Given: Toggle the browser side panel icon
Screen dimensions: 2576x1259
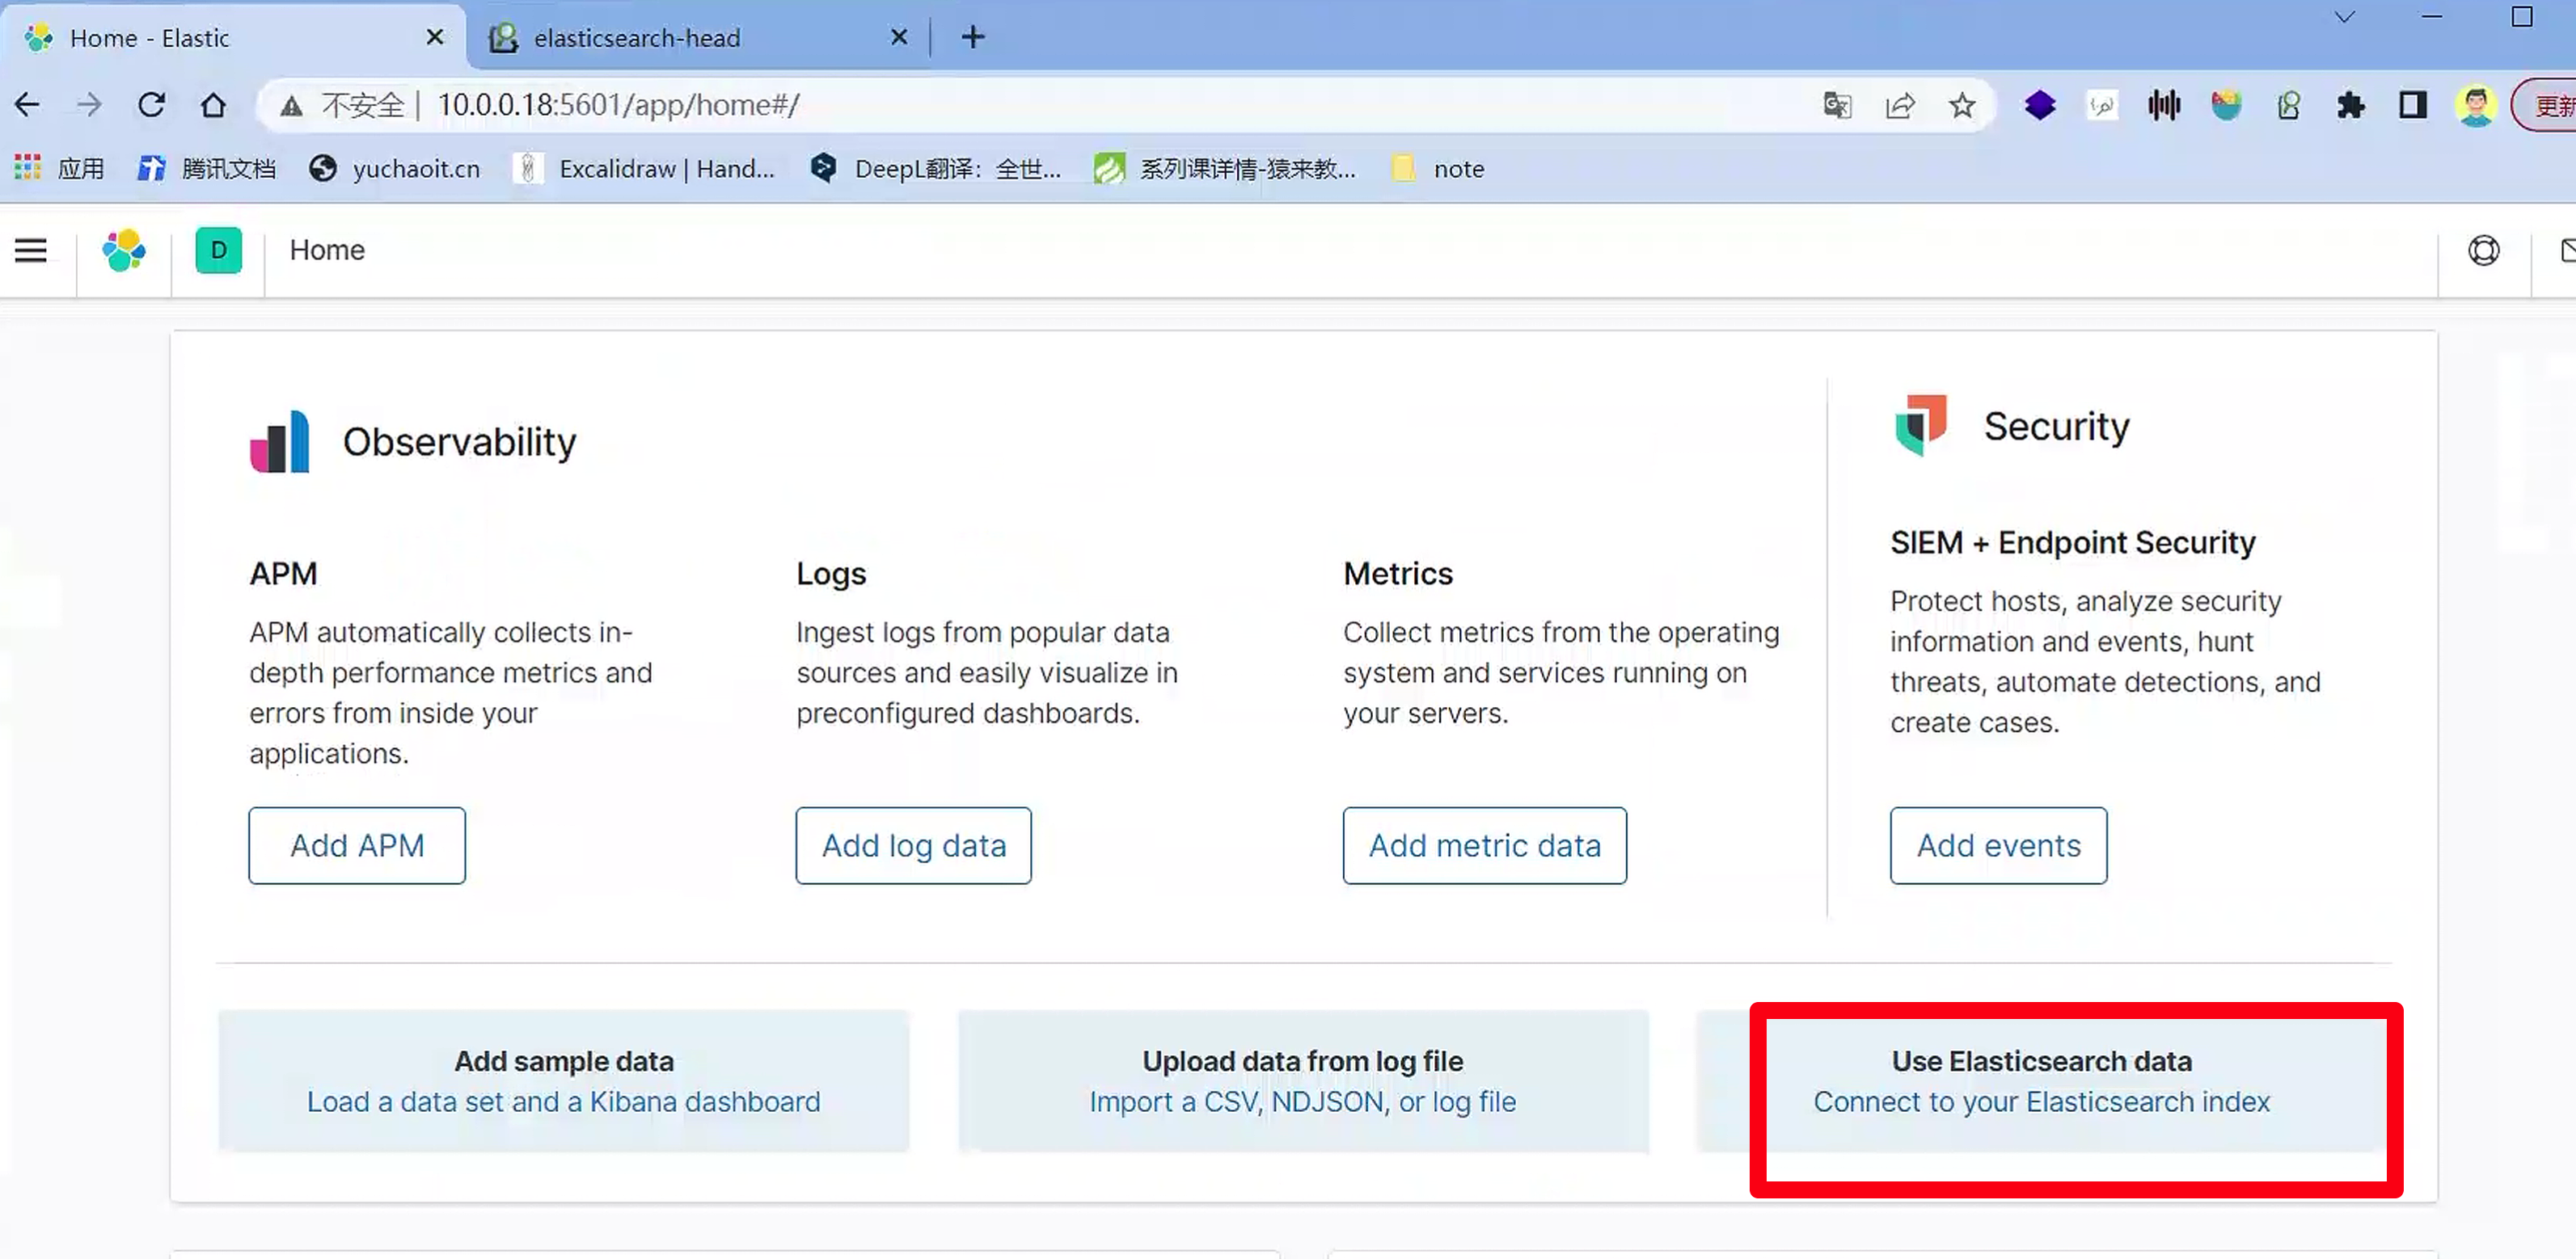Looking at the screenshot, I should tap(2413, 105).
